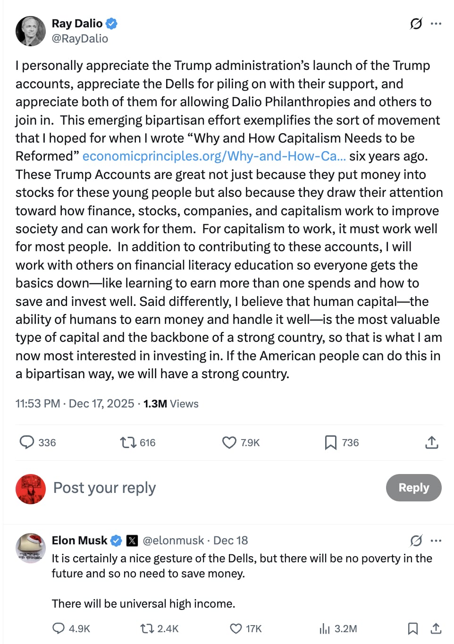Open Elon Musk's profile avatar
454x644 pixels.
31,549
